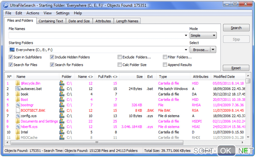Enable Exclude Folders option
The height and width of the screenshot is (157, 256).
[x=120, y=57]
